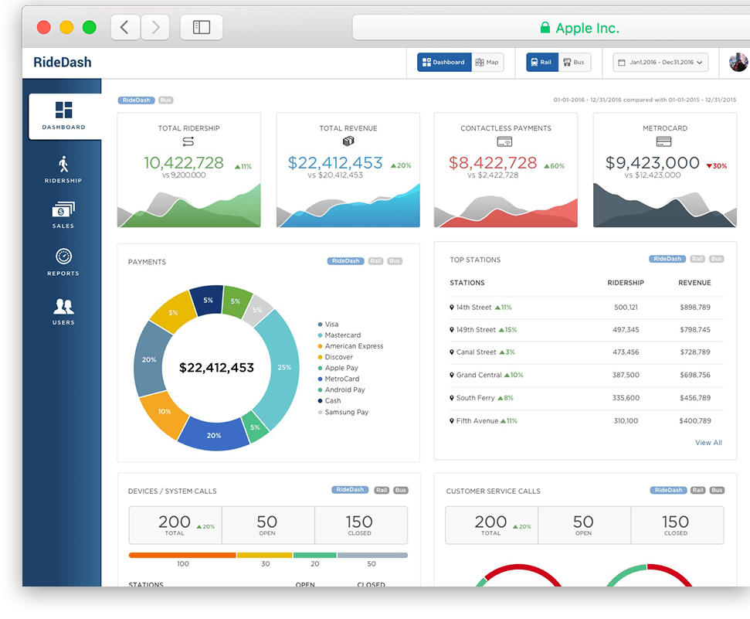Switch to the Map view tab
Viewport: 750px width, 619px height.
point(487,62)
